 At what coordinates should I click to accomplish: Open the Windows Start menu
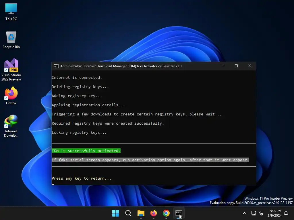tap(115, 213)
